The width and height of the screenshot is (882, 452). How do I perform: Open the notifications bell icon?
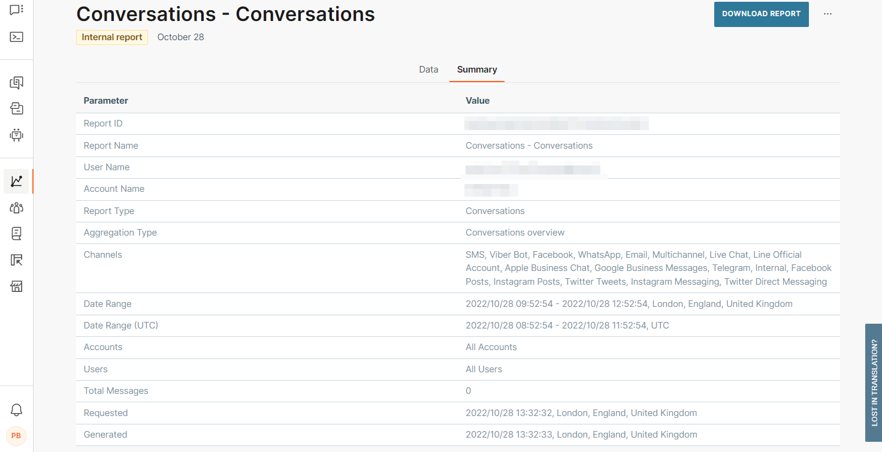17,410
